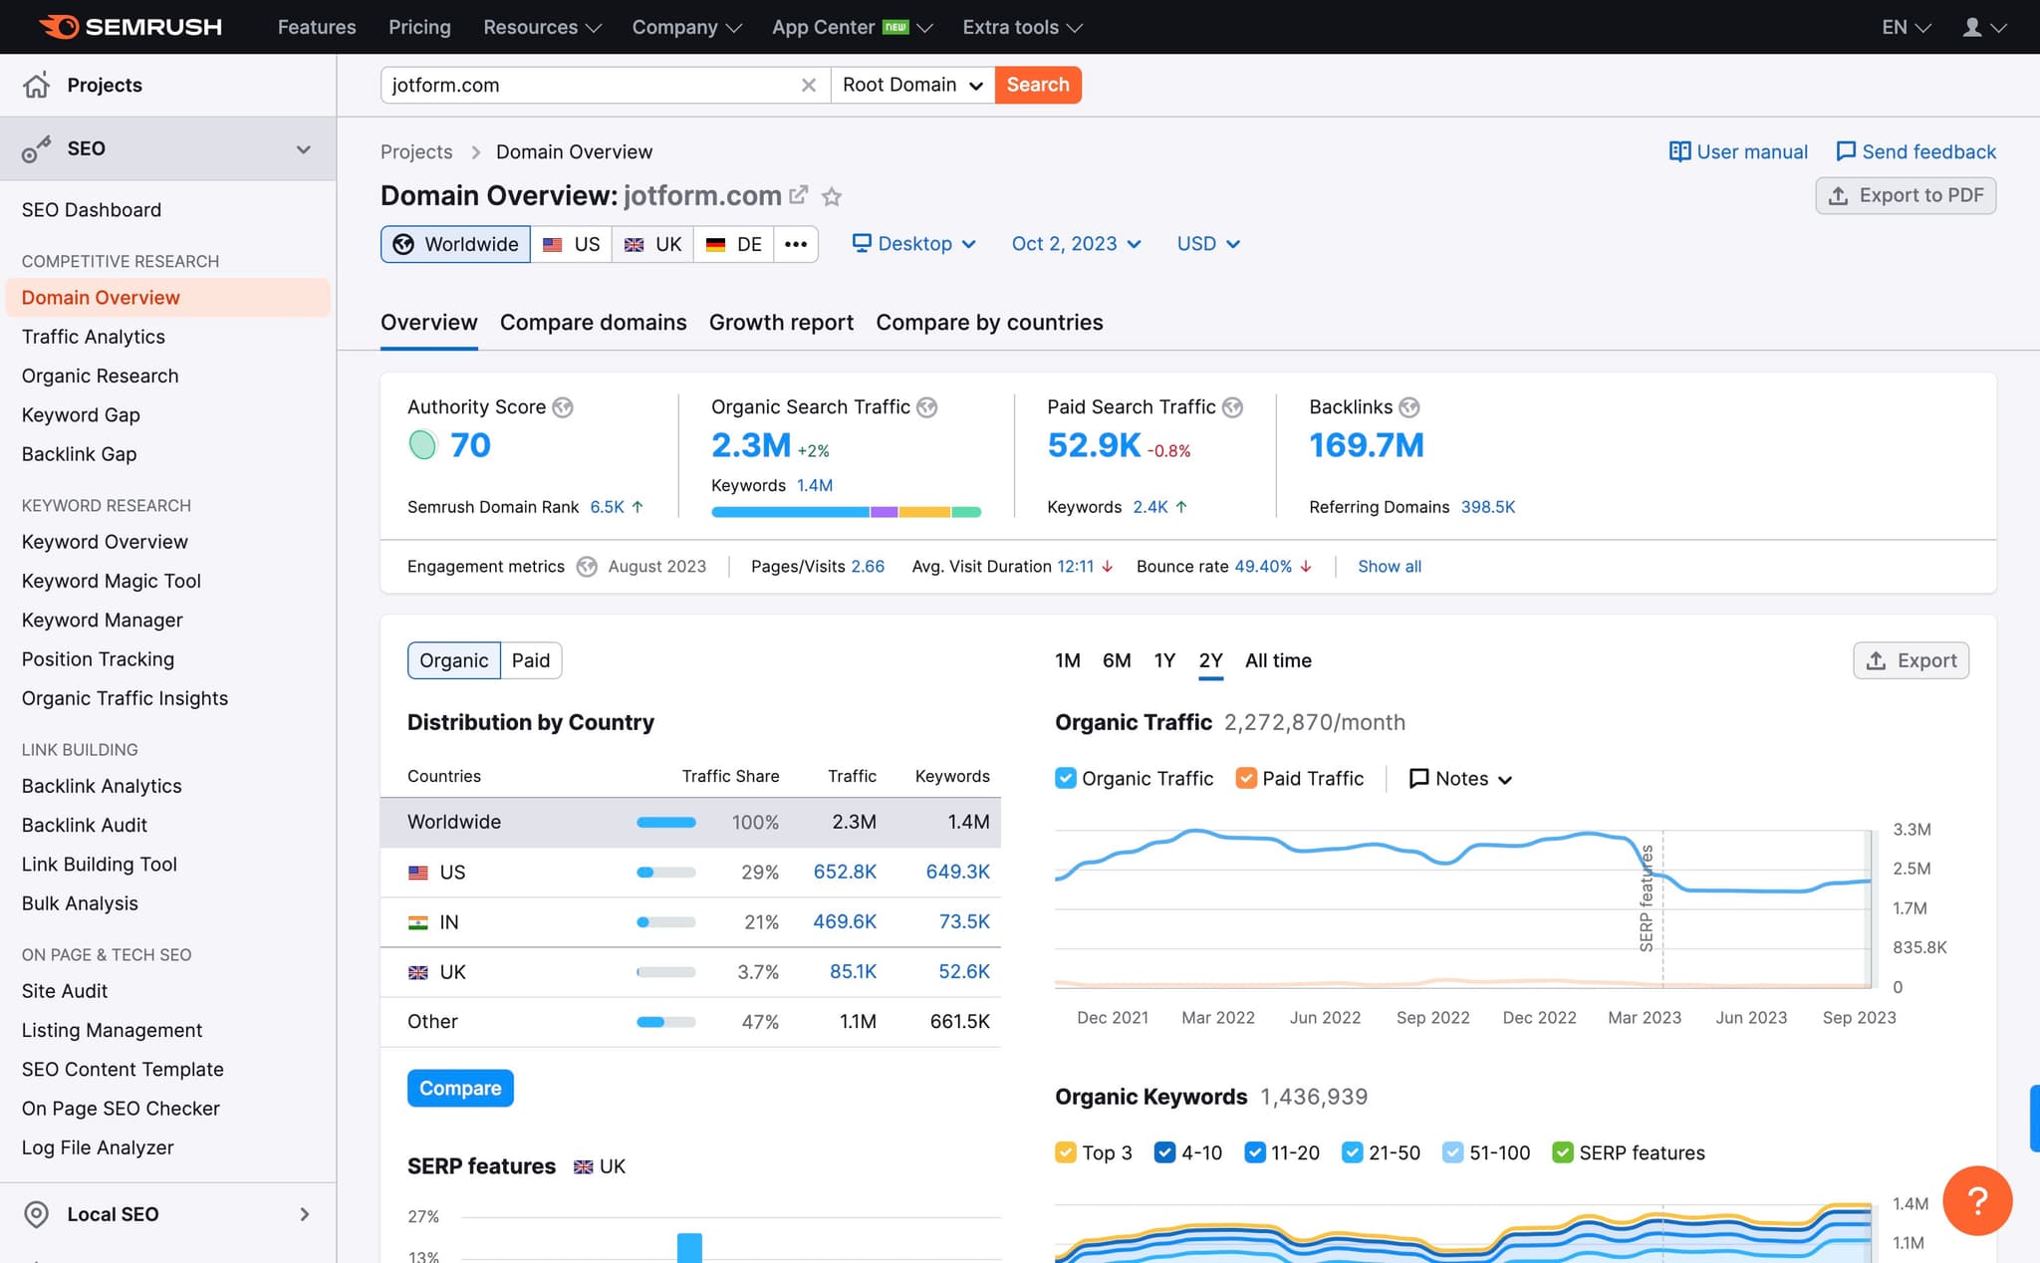Open the Oct 2, 2023 date dropdown
The image size is (2040, 1263).
click(x=1076, y=244)
